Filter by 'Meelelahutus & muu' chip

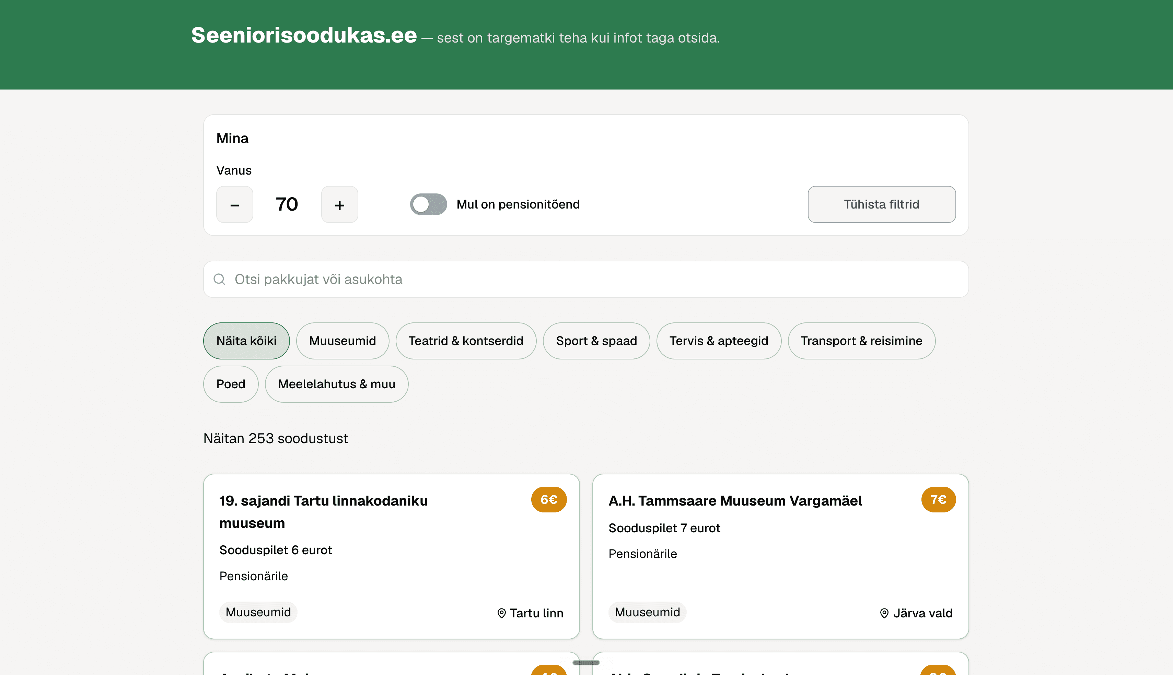pos(336,384)
